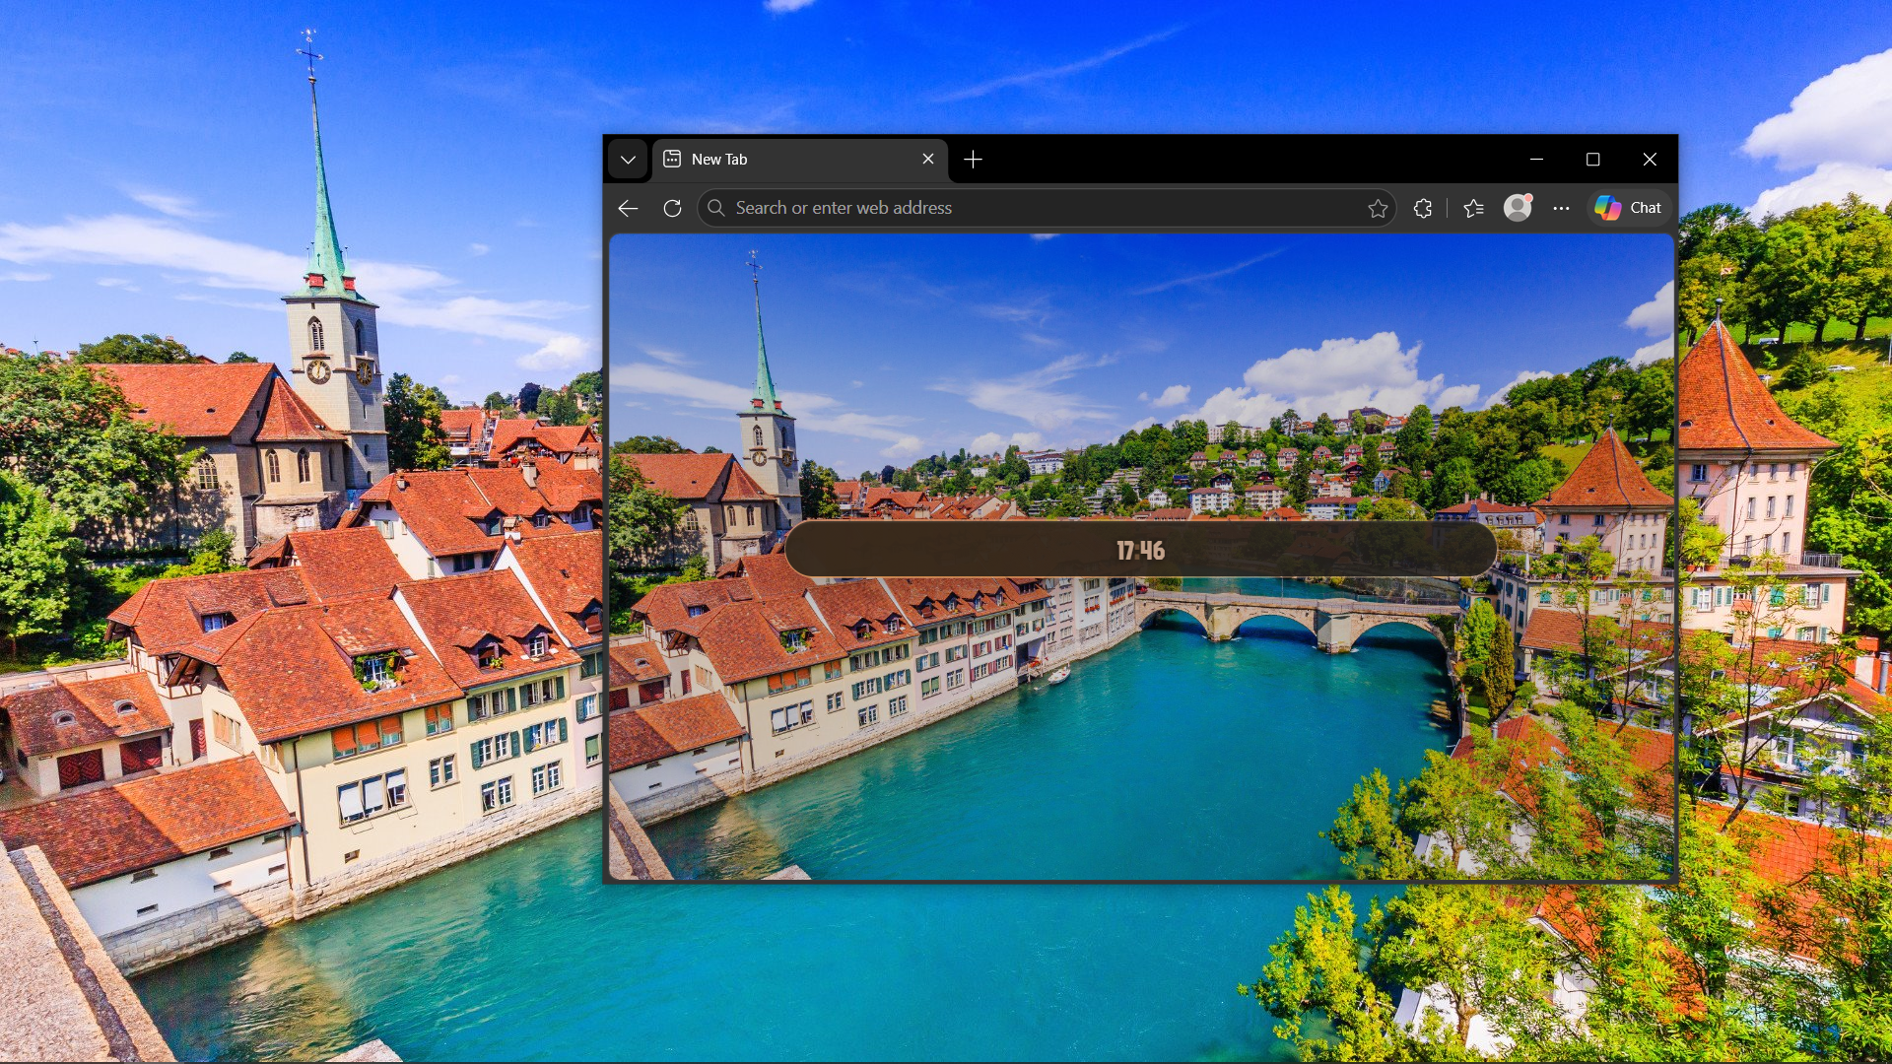Open the Extensions puzzle icon
This screenshot has width=1892, height=1064.
[x=1422, y=208]
